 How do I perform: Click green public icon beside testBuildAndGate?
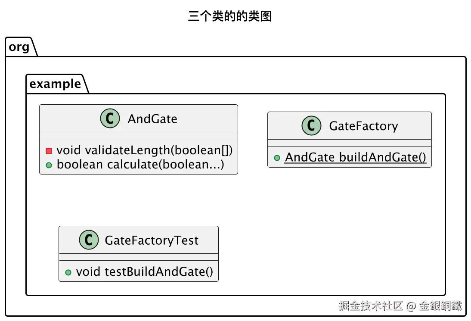pos(68,272)
